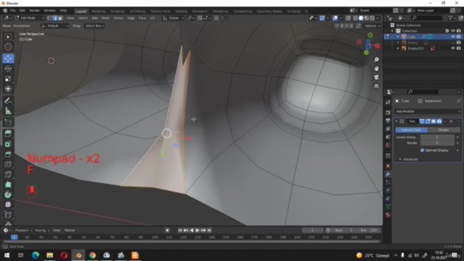Expand the Cube item in outliner
Screen dimensions: 464x261
[398, 37]
